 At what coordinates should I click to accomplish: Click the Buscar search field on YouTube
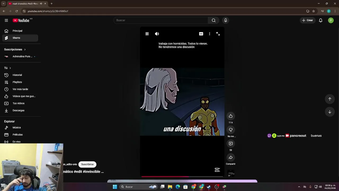pos(161,20)
